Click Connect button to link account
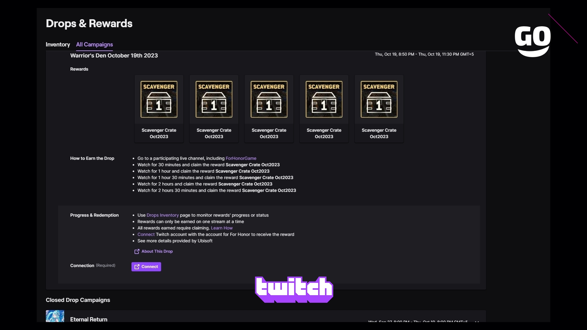The image size is (587, 330). pyautogui.click(x=146, y=266)
